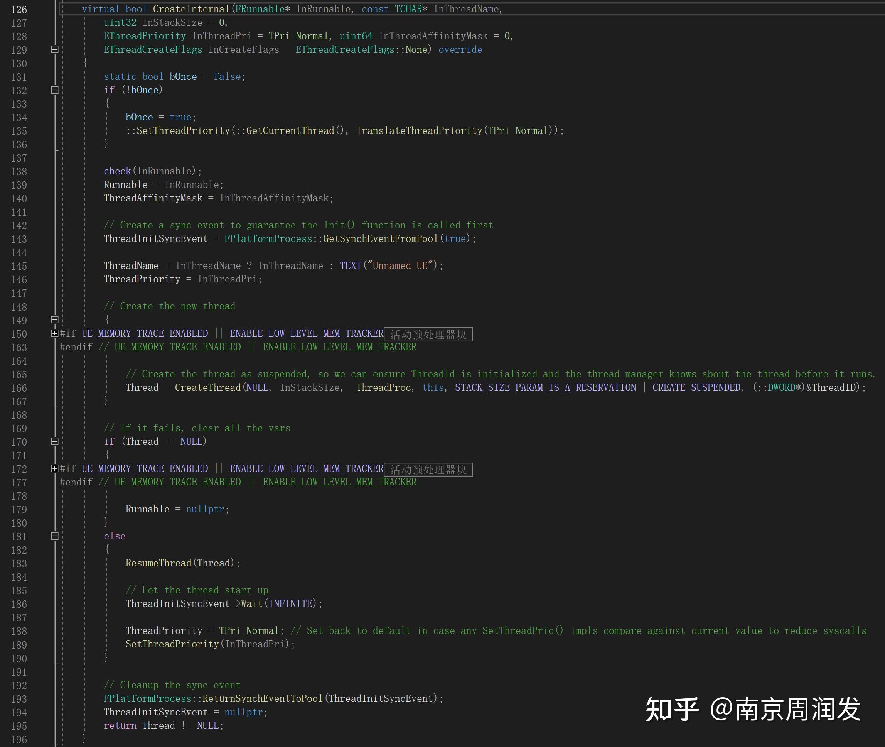Expand the collapsed preprocessor block on line 150
This screenshot has height=747, width=885.
[55, 334]
